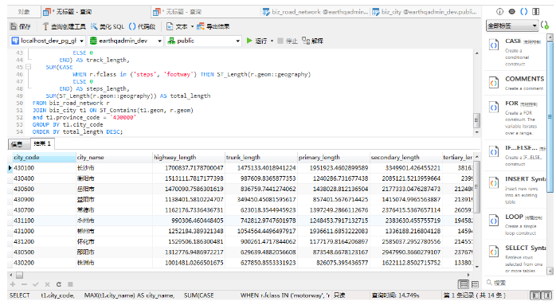Click the delete record minus icon
This screenshot has height=305, width=556.
[24, 284]
